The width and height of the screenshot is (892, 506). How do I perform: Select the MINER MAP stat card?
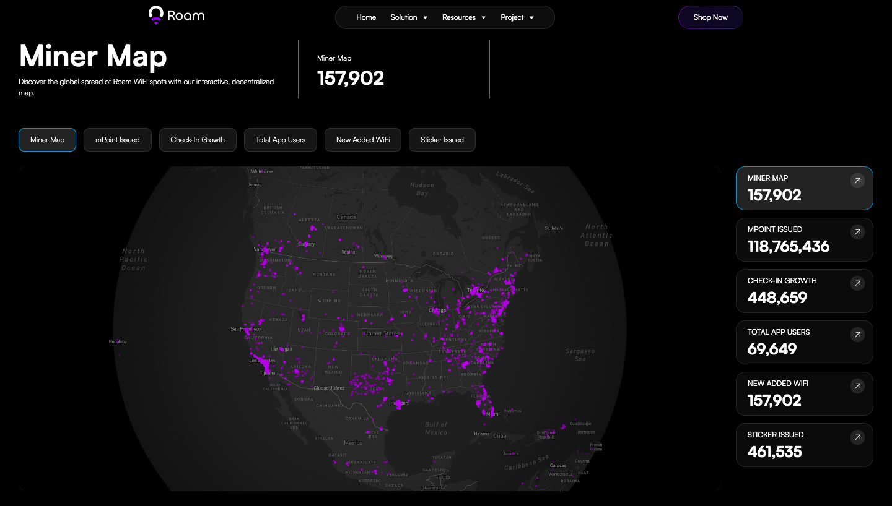coord(805,189)
